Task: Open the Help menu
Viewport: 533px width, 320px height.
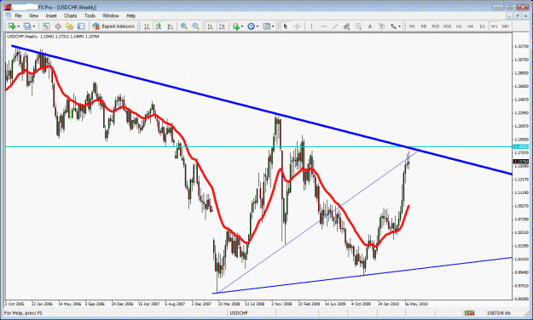Action: (130, 15)
